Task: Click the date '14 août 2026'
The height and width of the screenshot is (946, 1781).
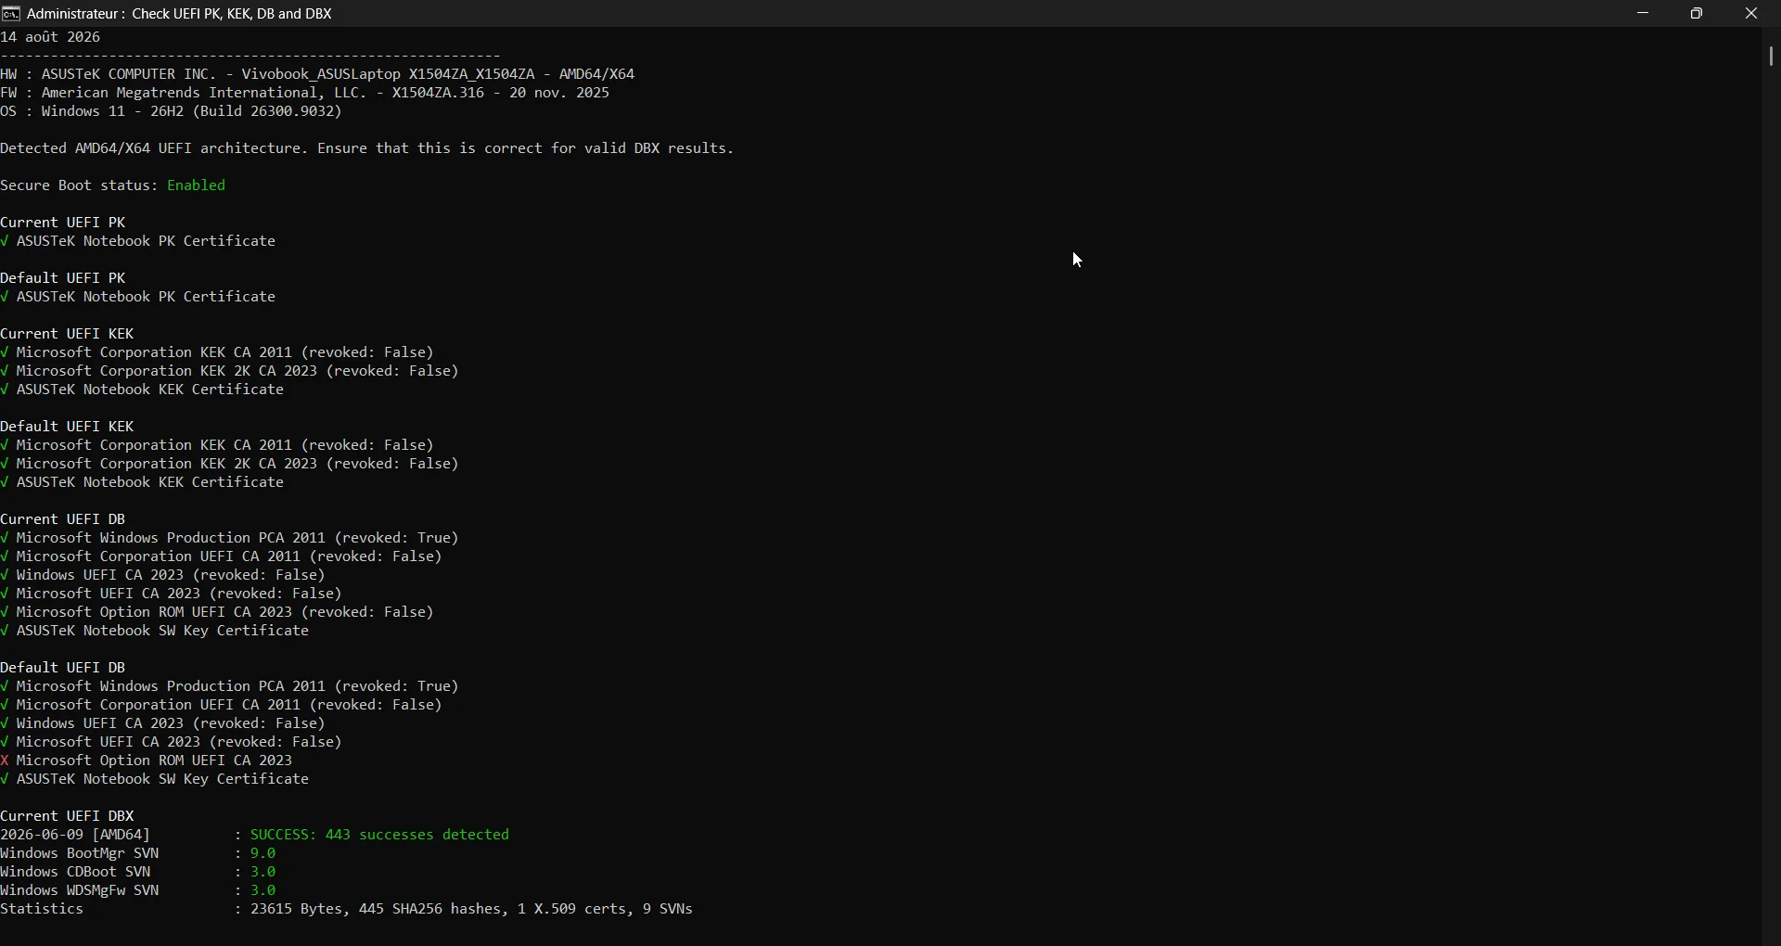Action: [x=51, y=37]
